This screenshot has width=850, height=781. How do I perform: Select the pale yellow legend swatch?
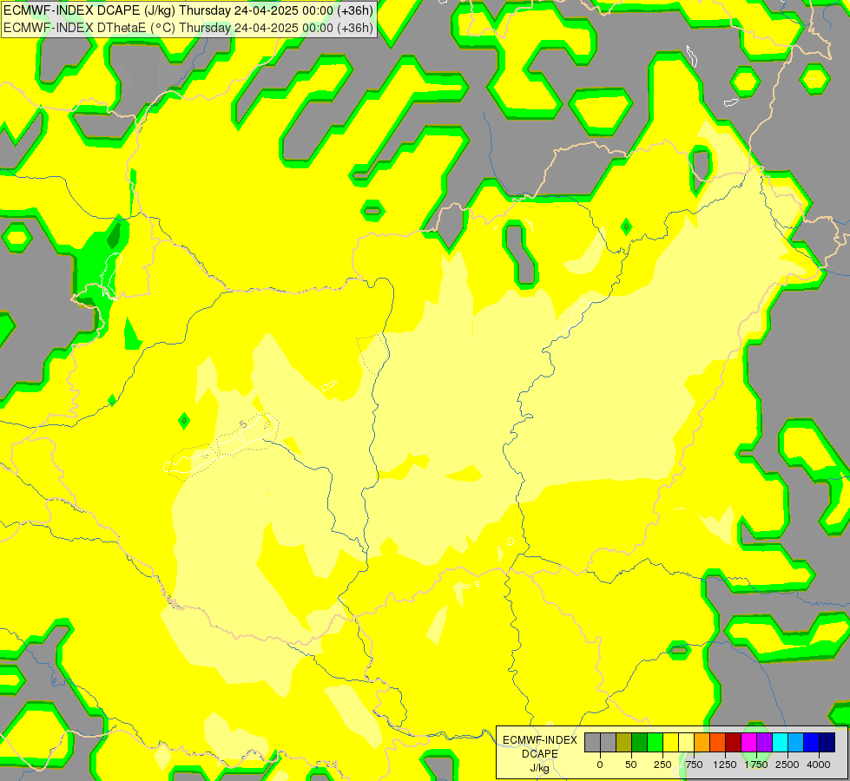(686, 742)
